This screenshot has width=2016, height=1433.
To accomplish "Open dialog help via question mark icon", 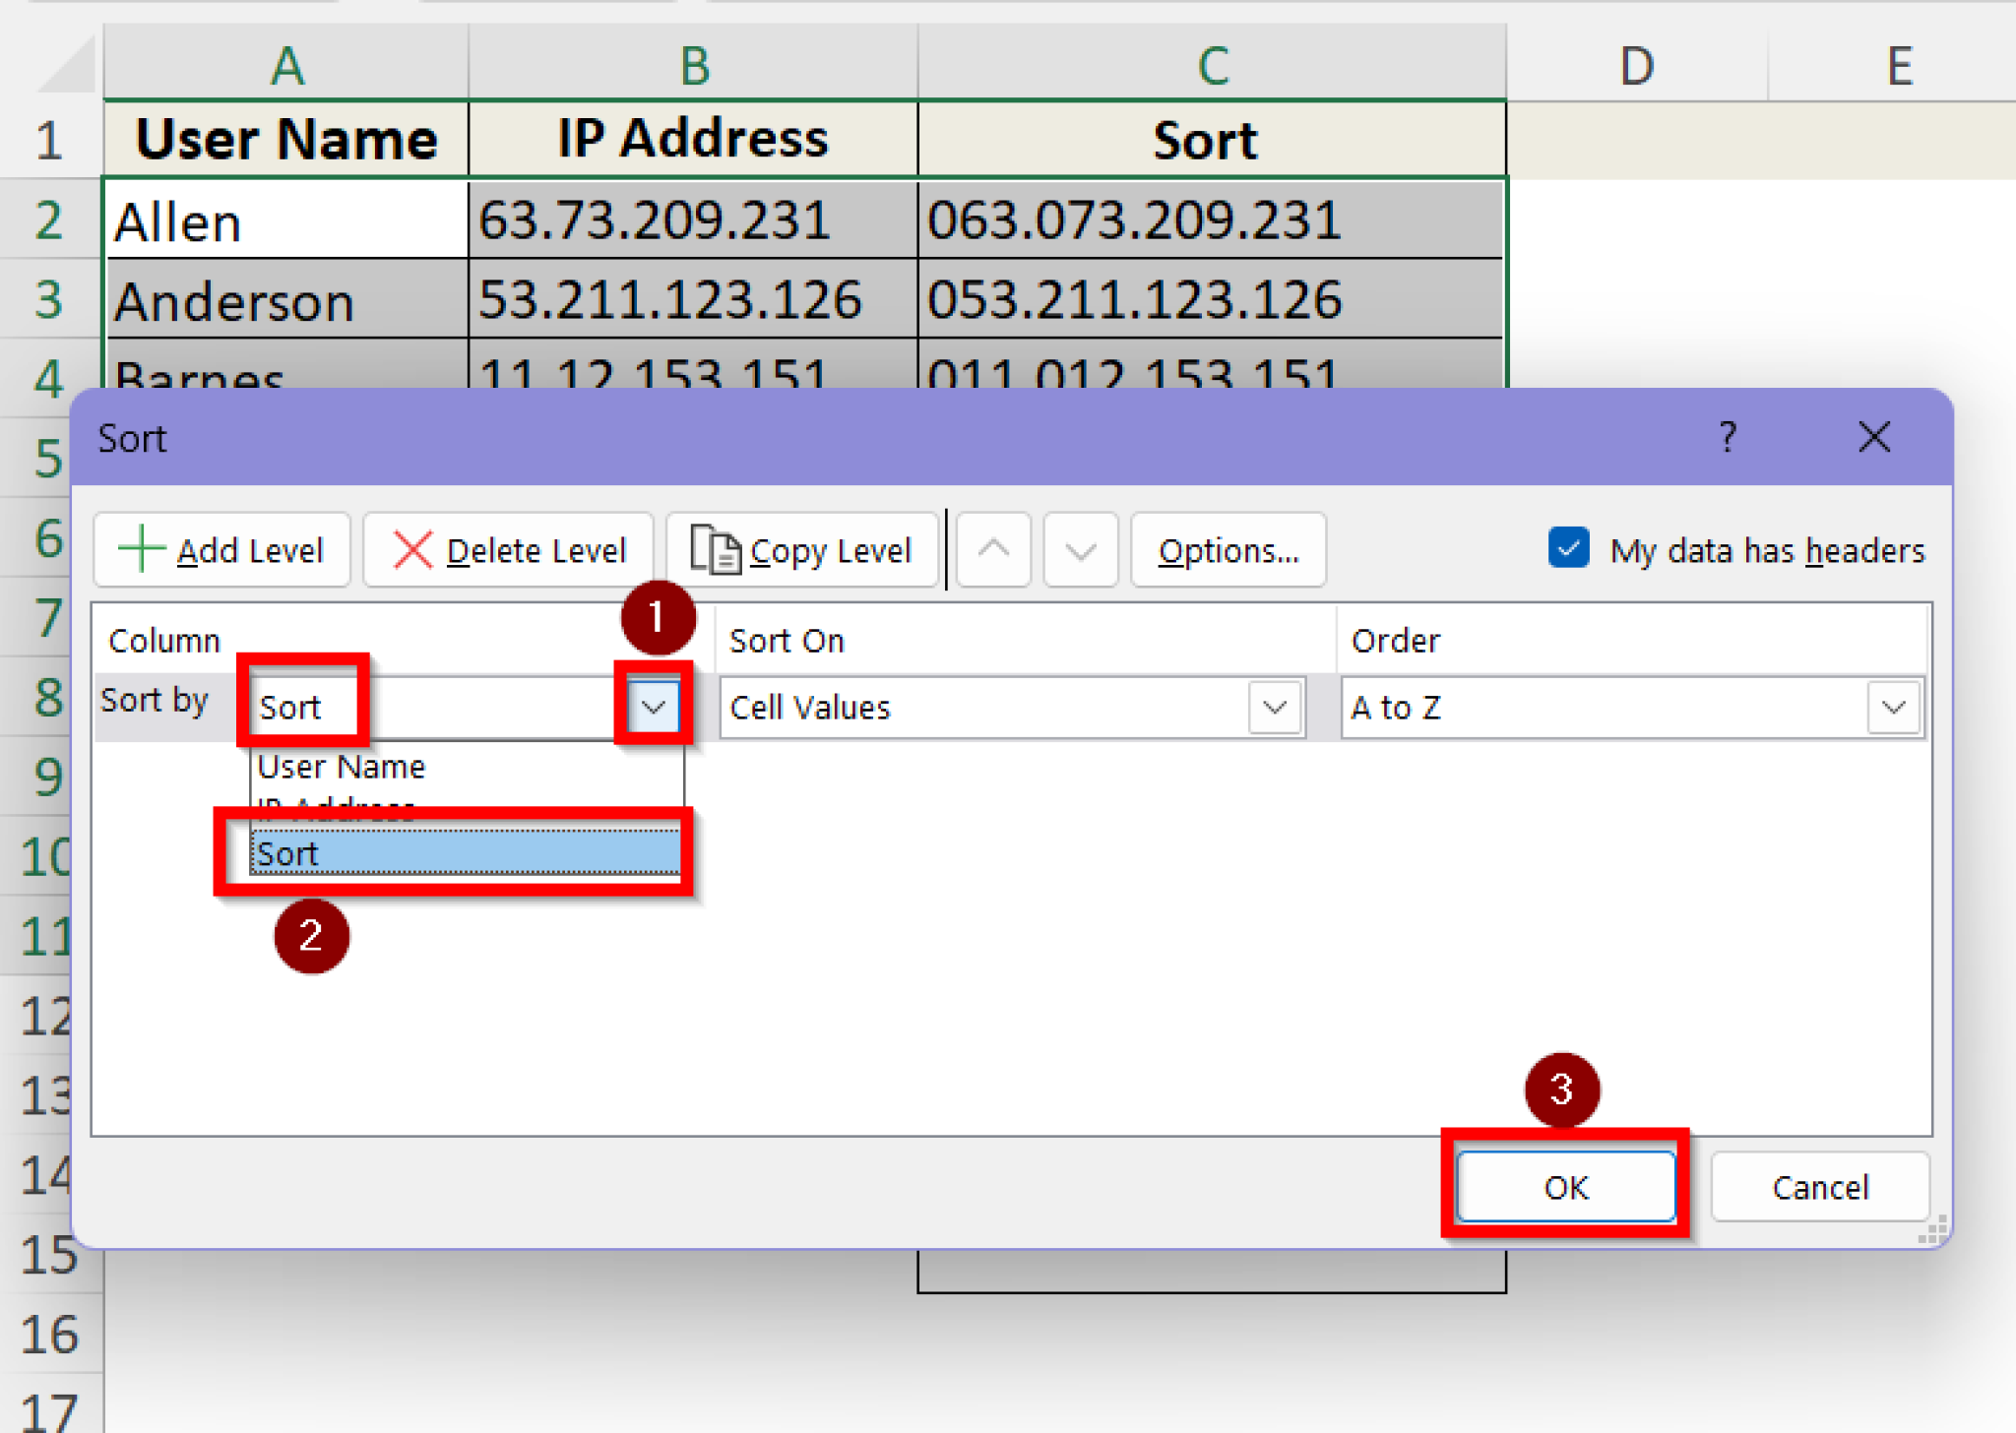I will click(x=1727, y=437).
